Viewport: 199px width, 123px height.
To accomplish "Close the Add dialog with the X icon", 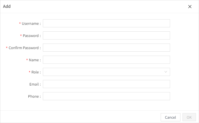I will pos(190,7).
